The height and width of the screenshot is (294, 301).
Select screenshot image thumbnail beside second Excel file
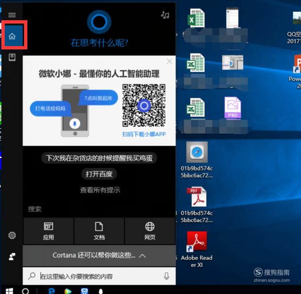[233, 63]
